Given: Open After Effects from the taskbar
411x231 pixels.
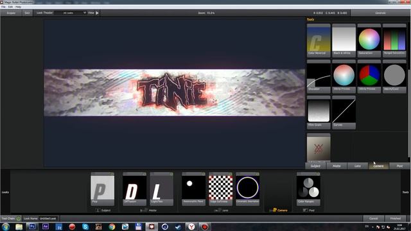Looking at the screenshot, I should pos(46,227).
